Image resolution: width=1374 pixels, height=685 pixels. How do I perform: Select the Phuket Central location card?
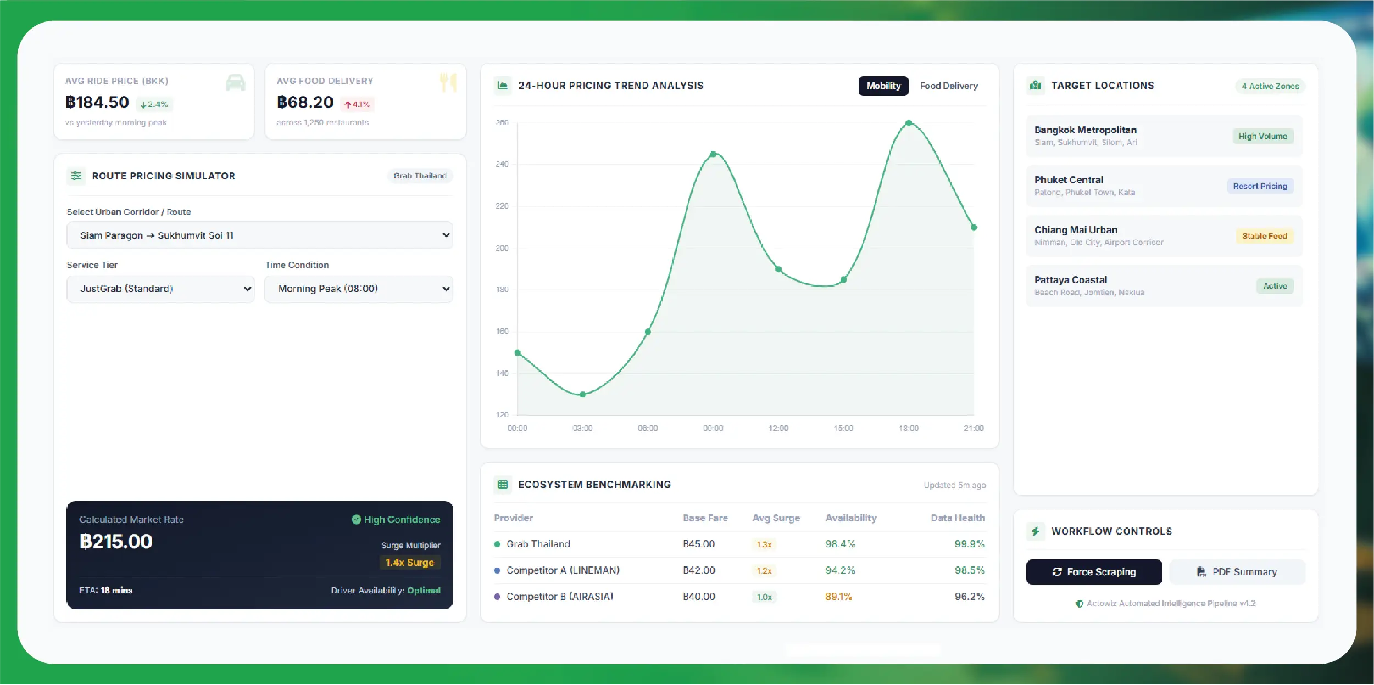coord(1164,186)
